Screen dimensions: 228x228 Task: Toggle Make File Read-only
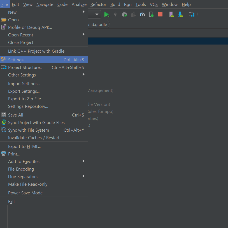tap(28, 184)
